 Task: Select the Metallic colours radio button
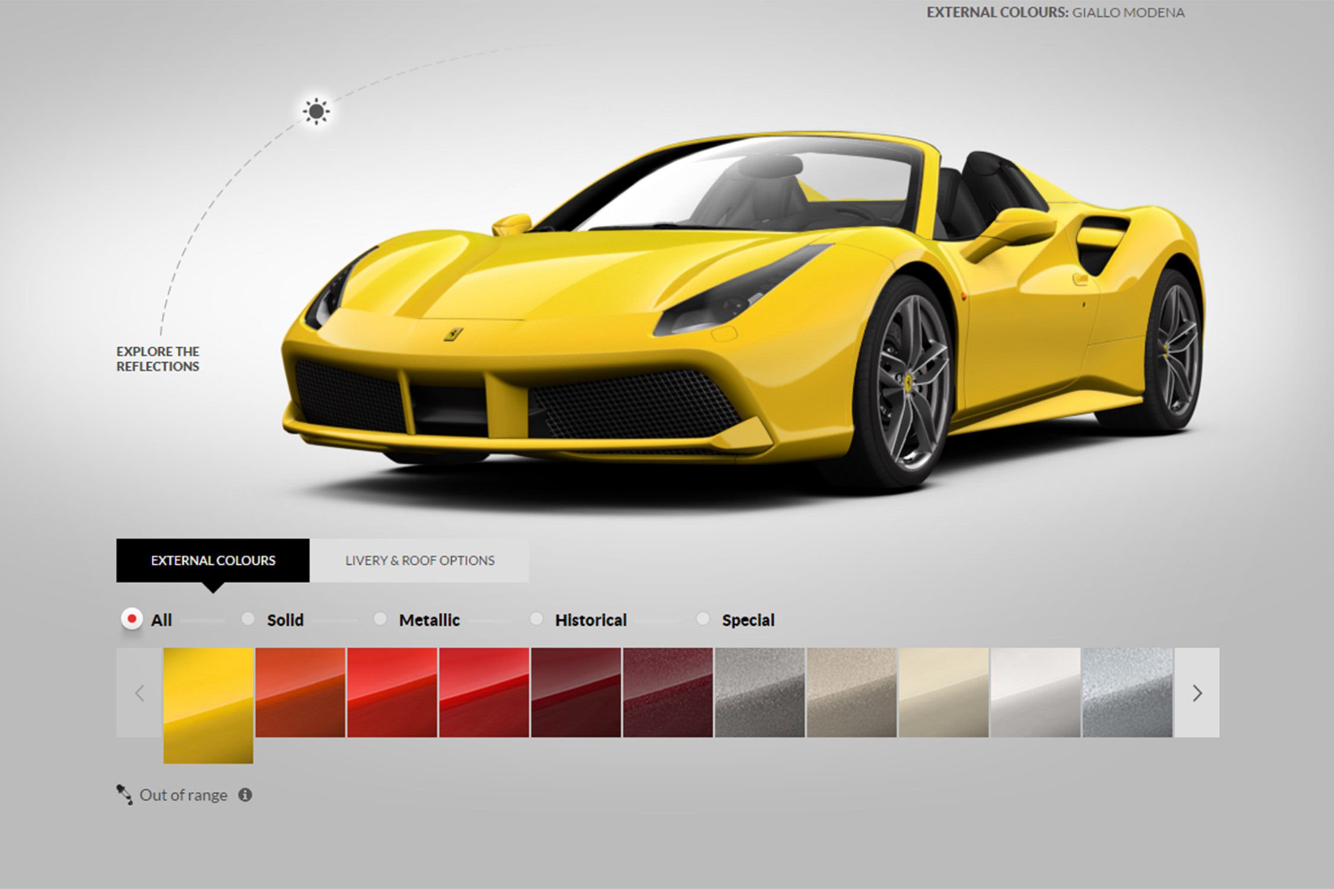click(380, 619)
